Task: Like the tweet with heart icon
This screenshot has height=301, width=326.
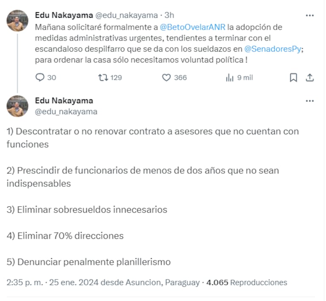Action: coord(166,77)
